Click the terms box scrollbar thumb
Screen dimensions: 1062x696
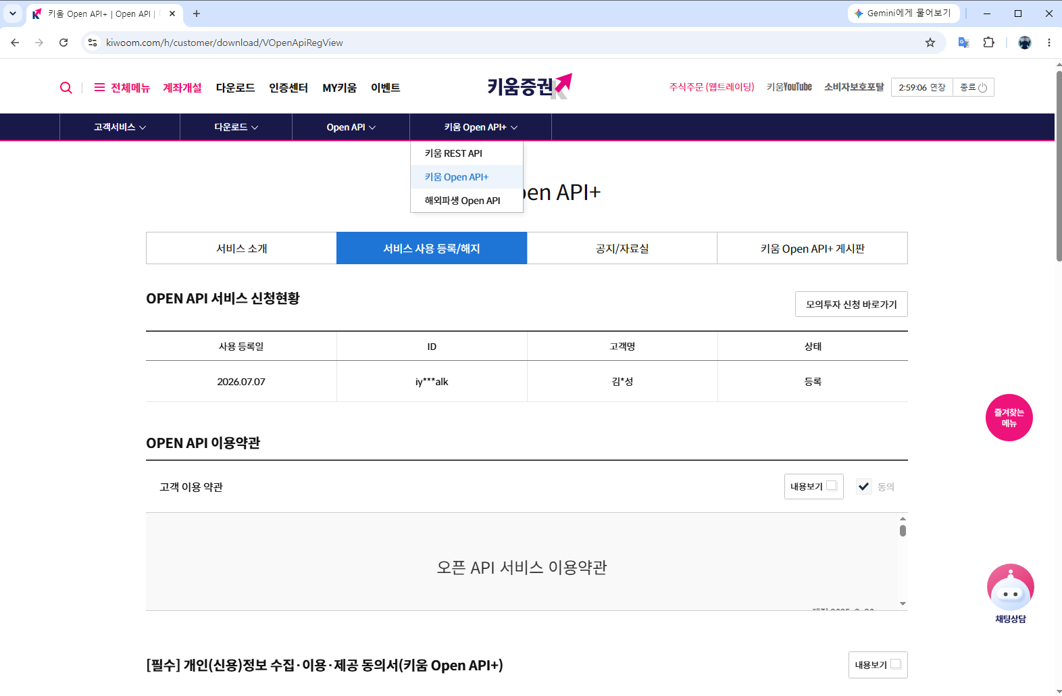(x=903, y=531)
